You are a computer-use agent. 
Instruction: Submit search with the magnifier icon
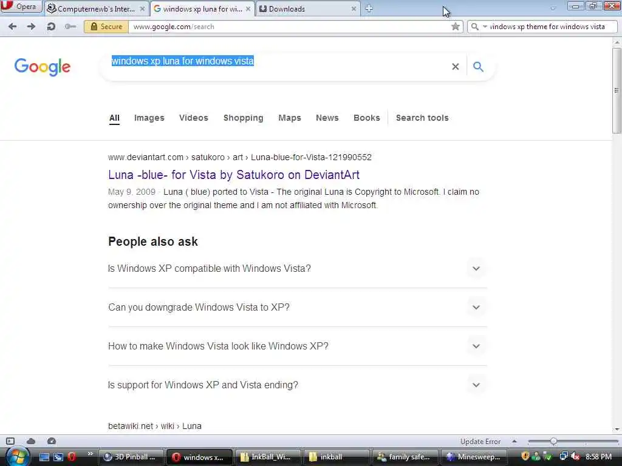pyautogui.click(x=479, y=67)
